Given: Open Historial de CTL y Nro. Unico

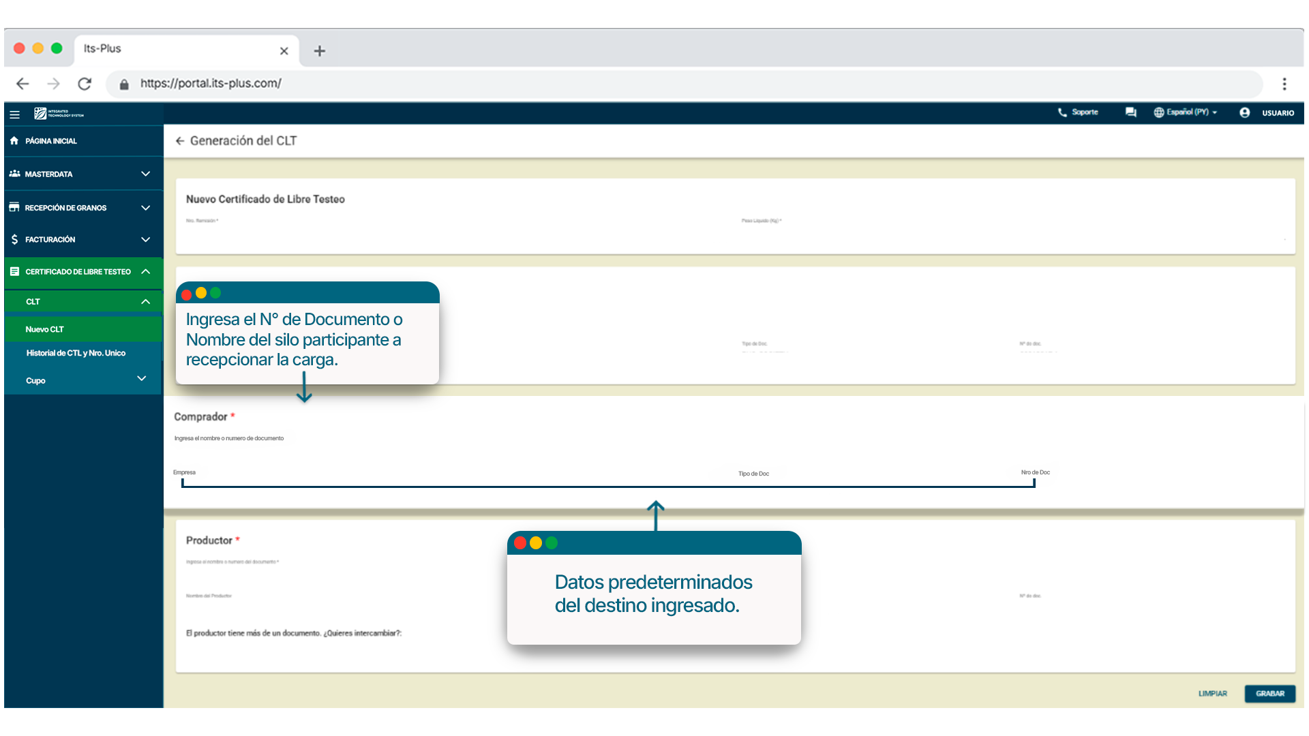Looking at the screenshot, I should (x=76, y=353).
